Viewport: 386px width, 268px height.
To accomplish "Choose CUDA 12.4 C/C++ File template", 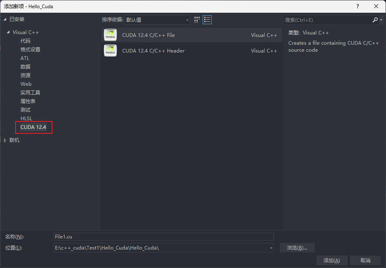I will point(192,35).
